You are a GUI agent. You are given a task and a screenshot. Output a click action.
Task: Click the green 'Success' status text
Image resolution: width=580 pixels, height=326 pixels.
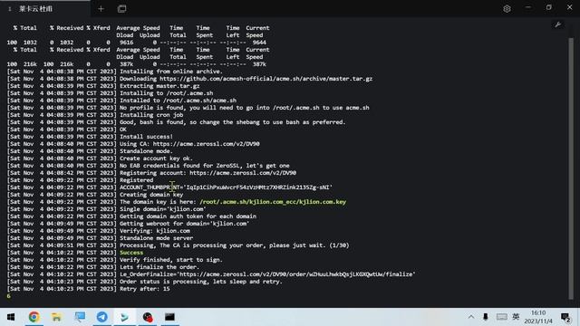131,253
